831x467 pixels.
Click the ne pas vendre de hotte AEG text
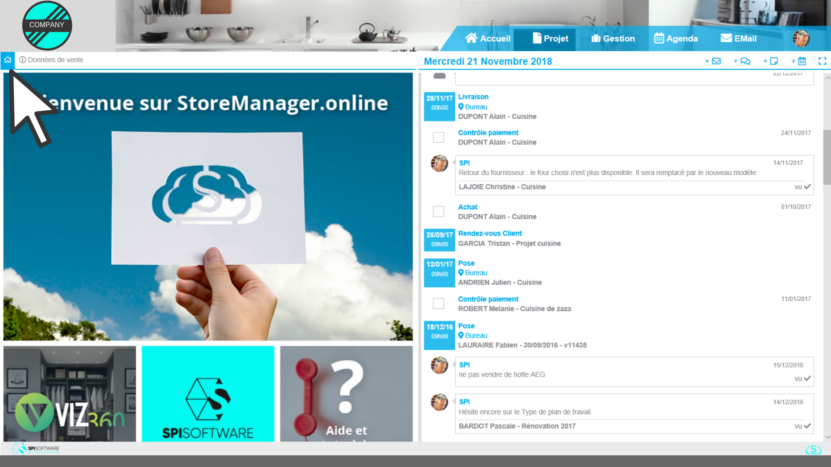(x=502, y=374)
